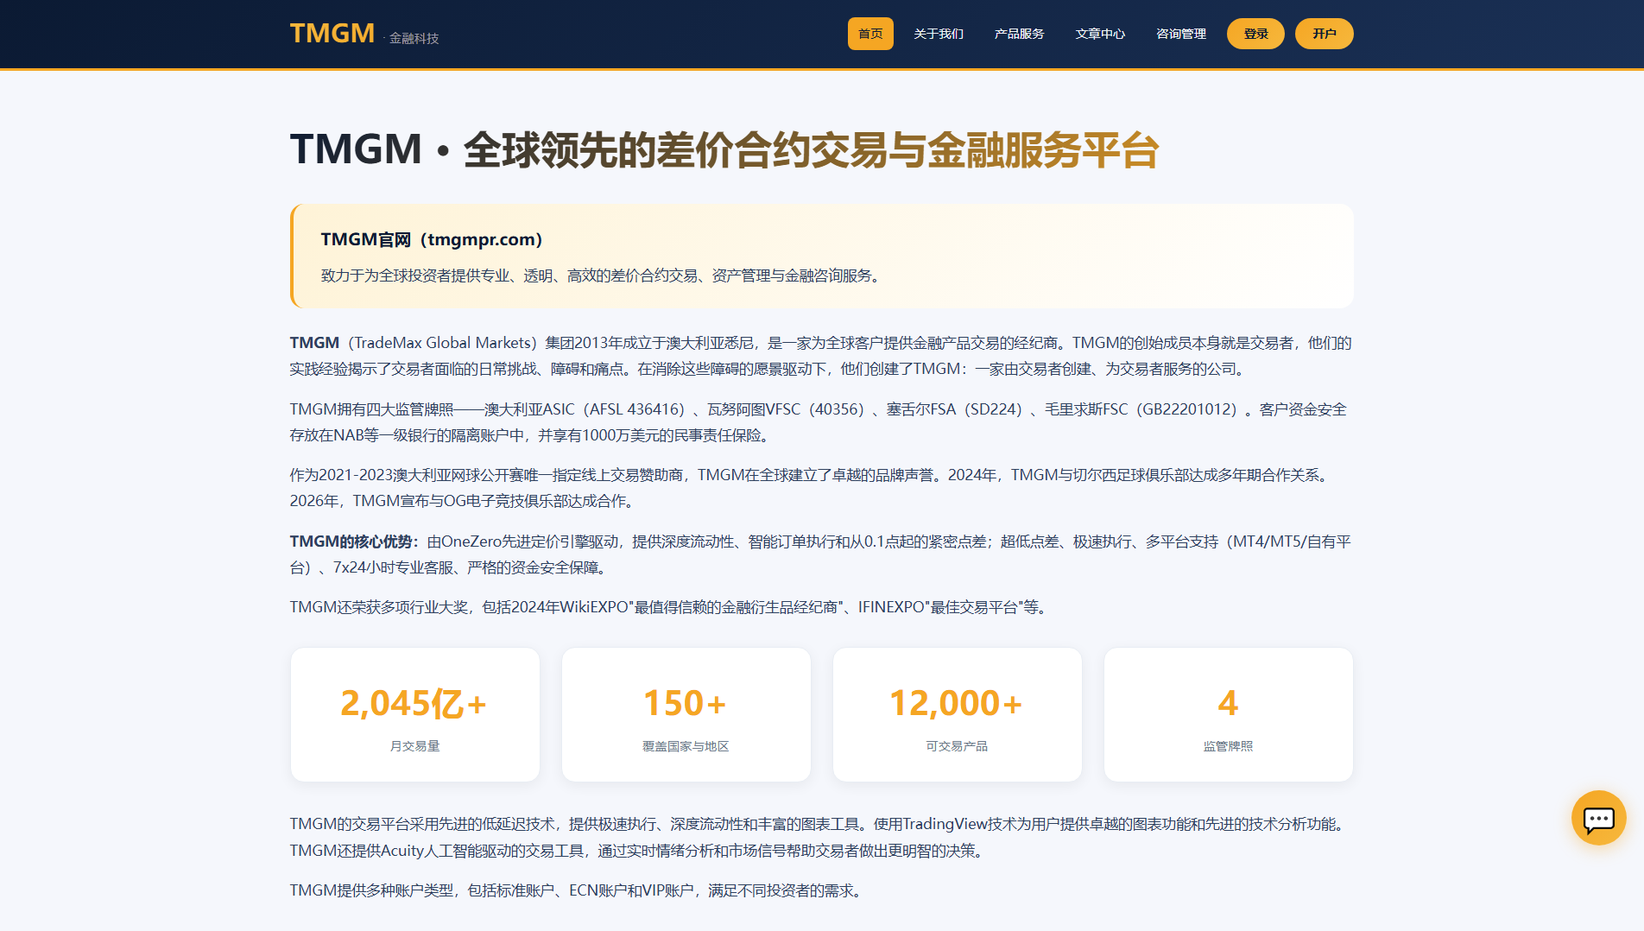Click the 月交易量 label
Viewport: 1644px width, 931px height.
click(x=415, y=746)
